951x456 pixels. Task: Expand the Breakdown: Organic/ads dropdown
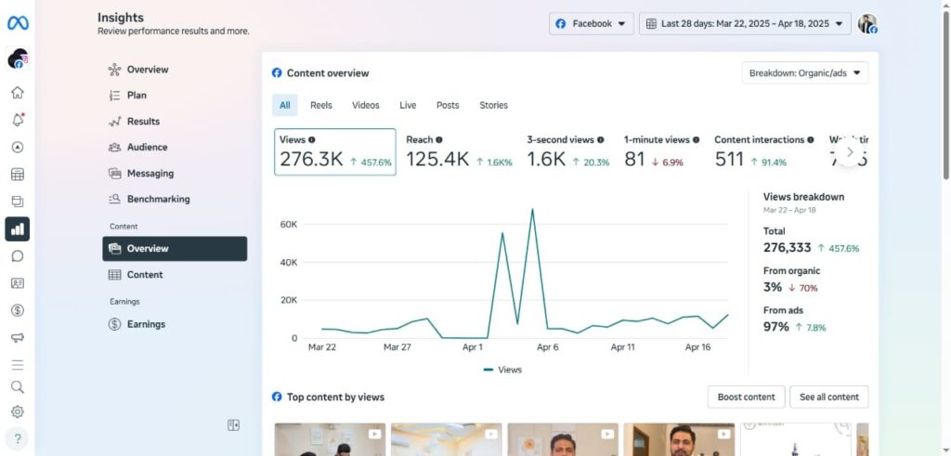tap(804, 72)
